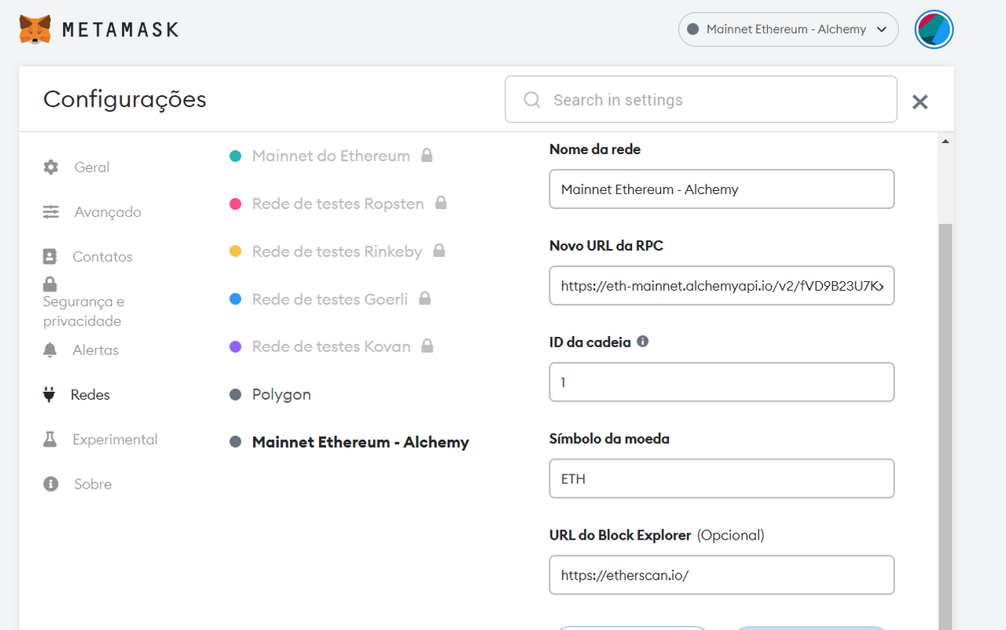
Task: Open the Mainnet Ethereum - Alchemy network dropdown
Action: point(787,28)
